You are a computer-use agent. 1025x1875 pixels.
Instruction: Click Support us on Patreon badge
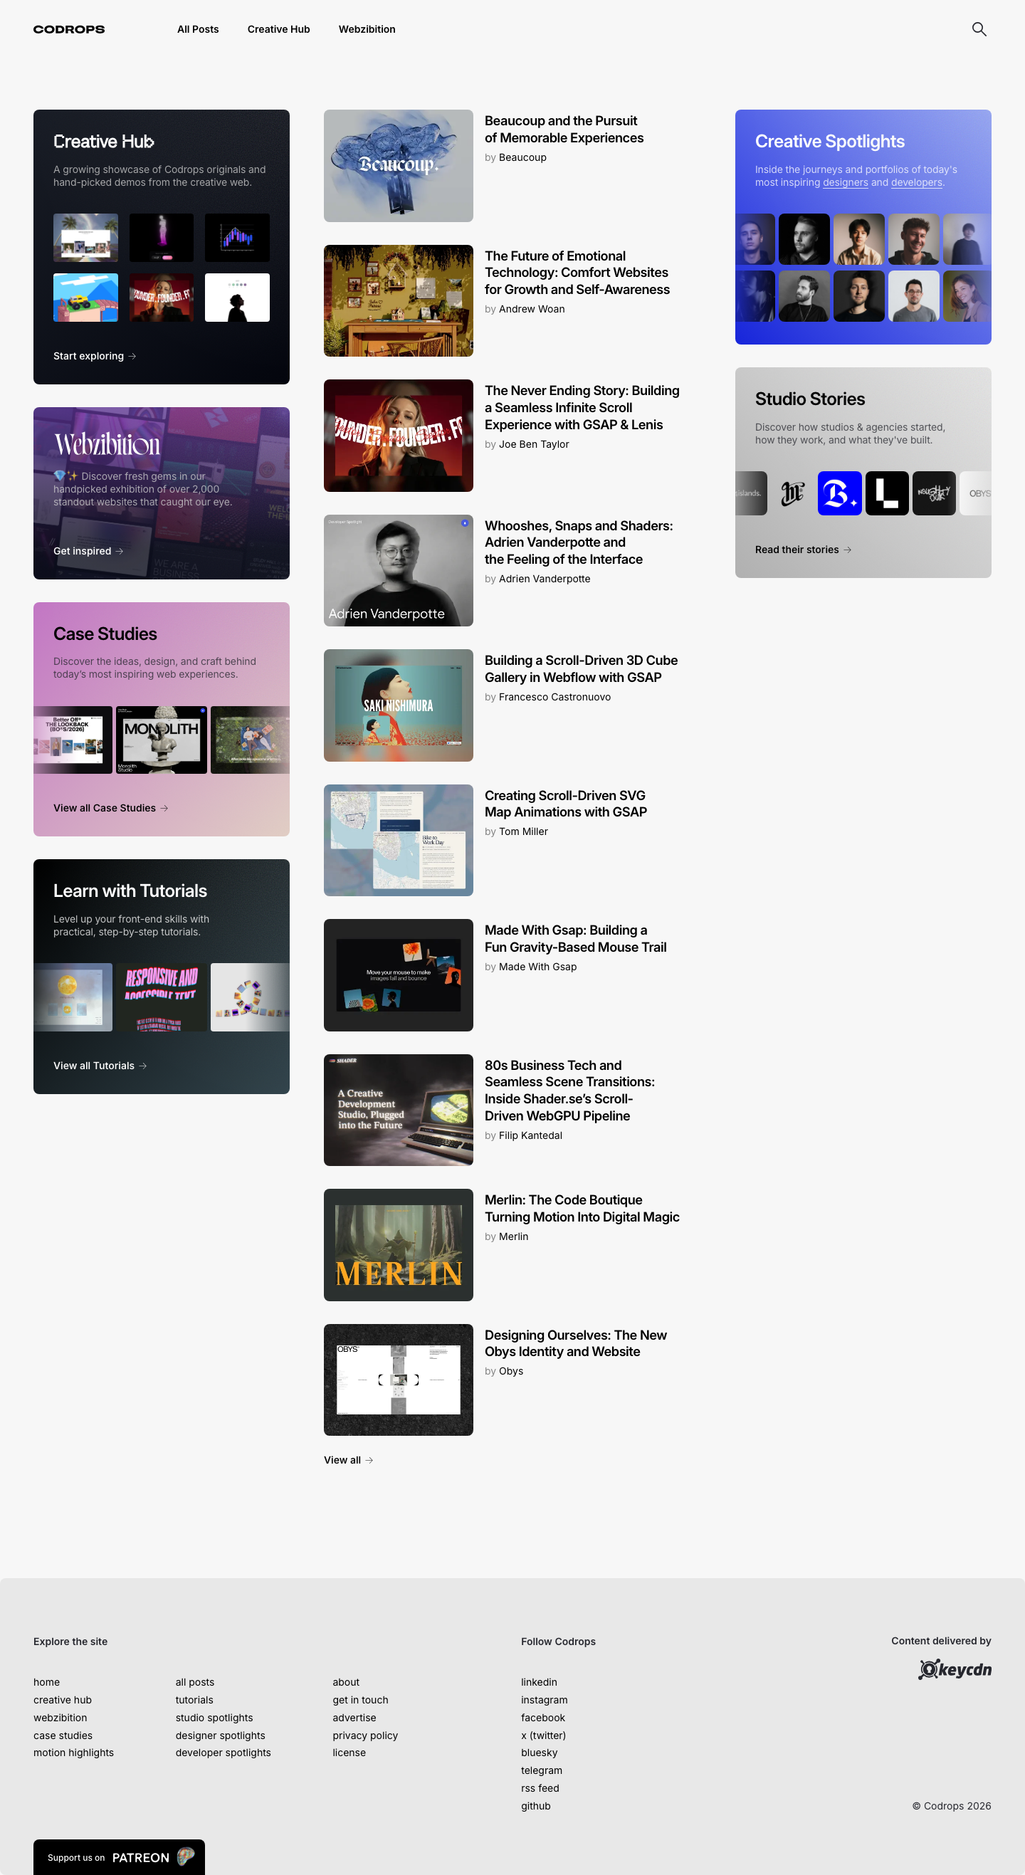(x=119, y=1856)
